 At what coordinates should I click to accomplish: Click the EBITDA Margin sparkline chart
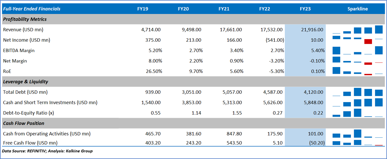point(357,51)
